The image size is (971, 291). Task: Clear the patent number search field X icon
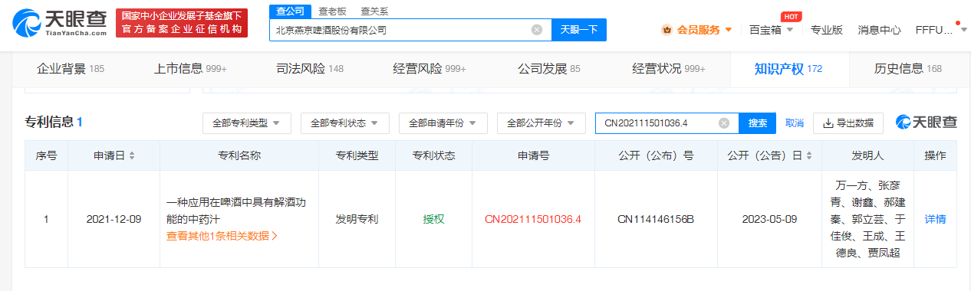click(x=724, y=123)
